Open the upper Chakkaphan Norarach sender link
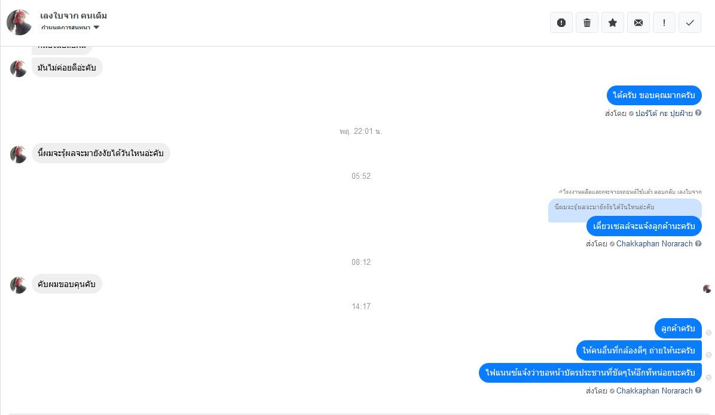Image resolution: width=715 pixels, height=415 pixels. coord(655,243)
